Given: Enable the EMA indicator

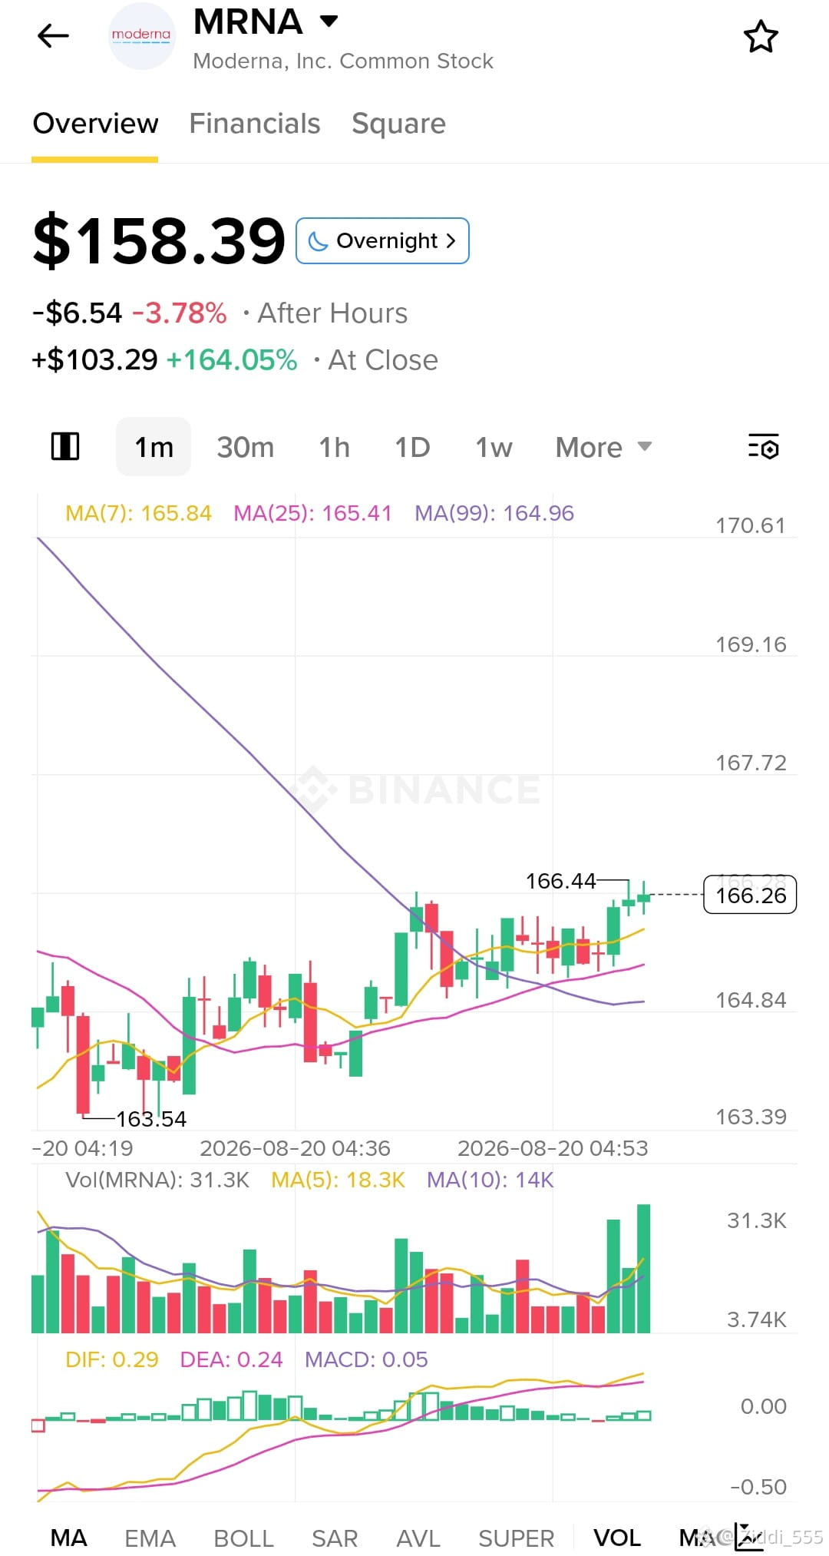Looking at the screenshot, I should (150, 1538).
